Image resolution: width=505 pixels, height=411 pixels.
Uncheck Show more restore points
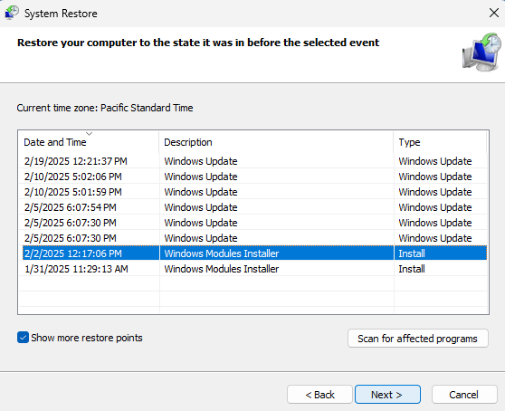[x=23, y=338]
